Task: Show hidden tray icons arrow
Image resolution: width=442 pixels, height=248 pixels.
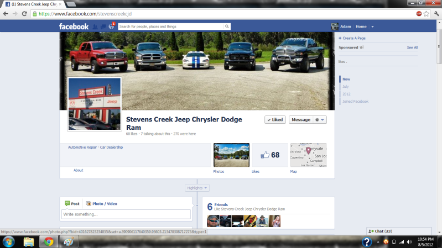Action: click(x=378, y=242)
